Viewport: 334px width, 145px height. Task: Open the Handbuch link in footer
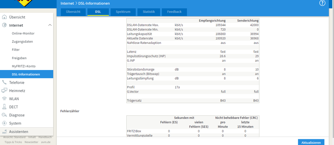pos(45,137)
